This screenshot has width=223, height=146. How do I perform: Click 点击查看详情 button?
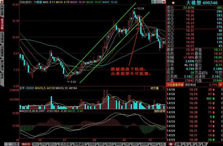[x=175, y=85]
